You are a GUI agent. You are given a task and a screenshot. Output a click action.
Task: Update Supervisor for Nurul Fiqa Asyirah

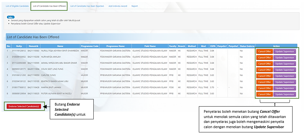click(284, 51)
